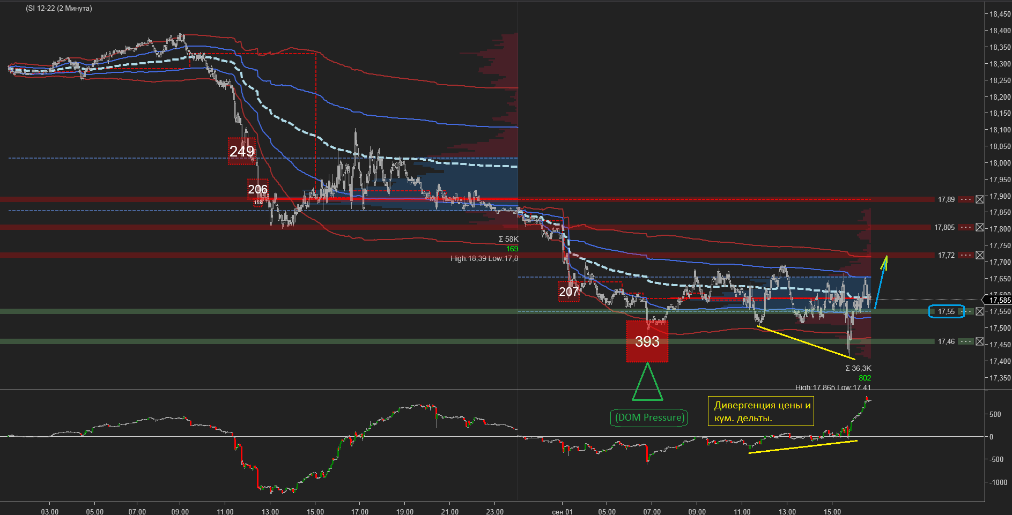Open options dots for the 17,89 level
The width and height of the screenshot is (1012, 515).
(x=966, y=199)
